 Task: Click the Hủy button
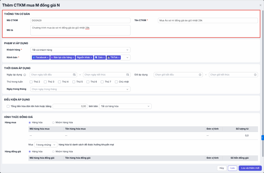[222, 168]
